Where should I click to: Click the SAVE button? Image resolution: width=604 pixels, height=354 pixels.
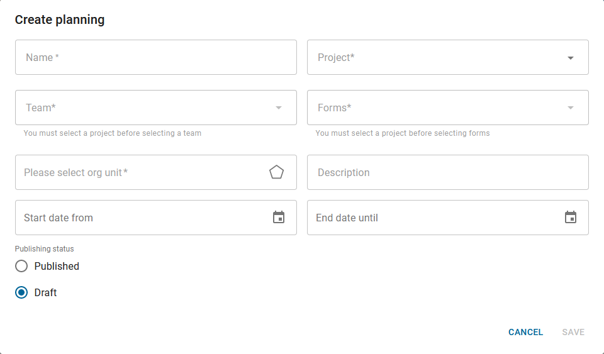(x=573, y=332)
